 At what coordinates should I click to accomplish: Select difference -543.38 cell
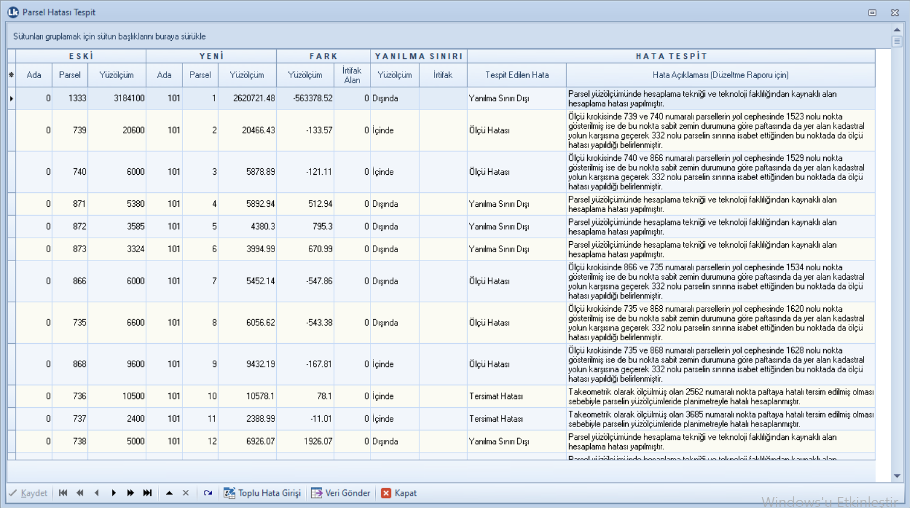[x=305, y=323]
